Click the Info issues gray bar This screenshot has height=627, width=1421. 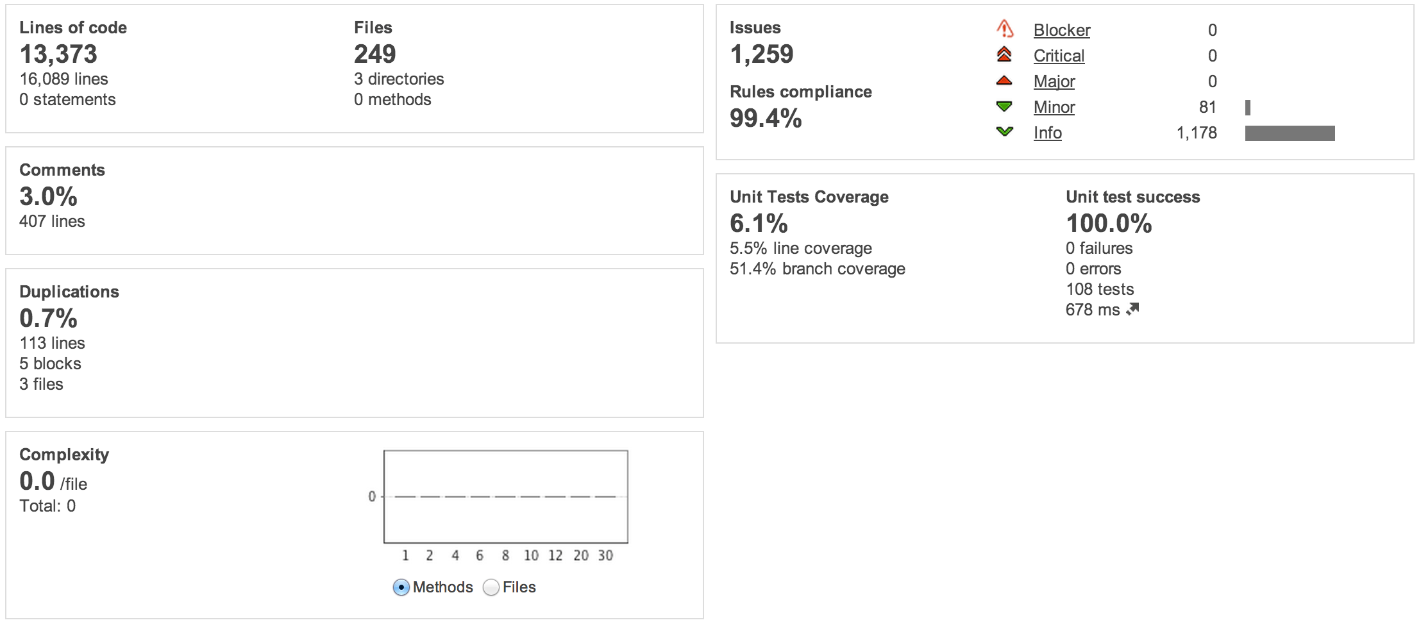click(x=1290, y=133)
